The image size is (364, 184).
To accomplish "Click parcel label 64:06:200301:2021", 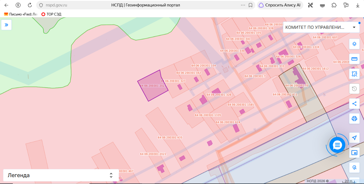I will click(153, 154).
